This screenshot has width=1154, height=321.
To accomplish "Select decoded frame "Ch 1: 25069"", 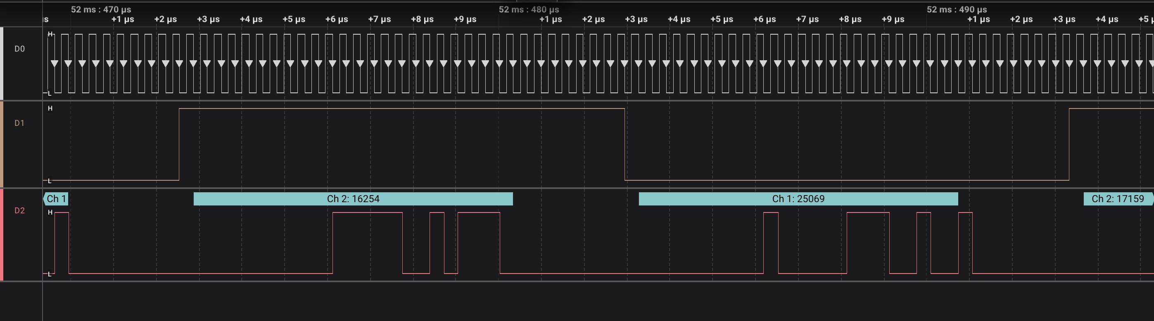I will coord(798,199).
